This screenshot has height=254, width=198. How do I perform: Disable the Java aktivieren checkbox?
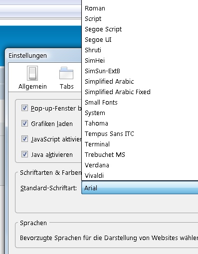click(x=24, y=154)
